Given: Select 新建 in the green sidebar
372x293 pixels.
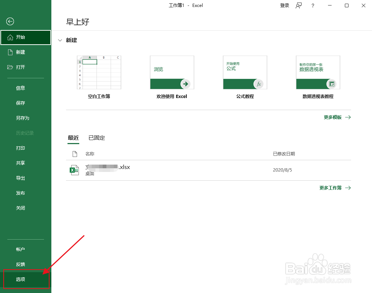Looking at the screenshot, I should click(26, 52).
